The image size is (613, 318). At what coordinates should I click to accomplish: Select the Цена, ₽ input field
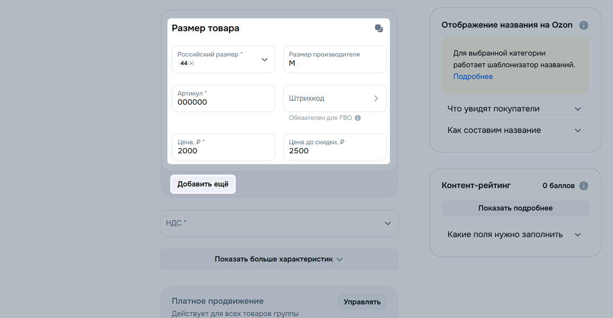coord(223,151)
